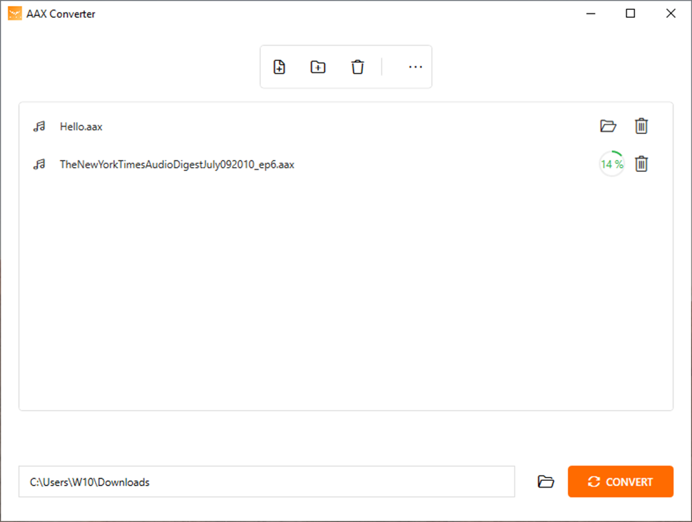Maximize the AAX Converter window
692x522 pixels.
point(630,13)
